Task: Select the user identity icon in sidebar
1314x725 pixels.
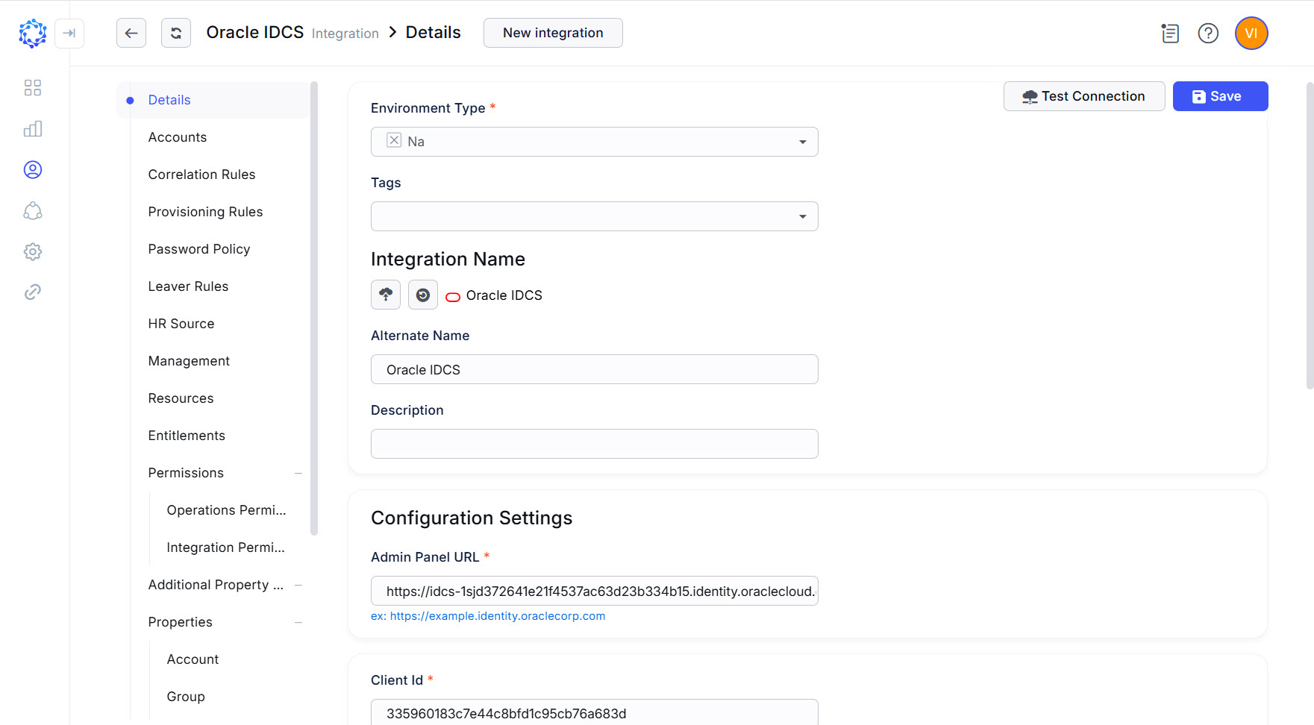Action: point(32,169)
